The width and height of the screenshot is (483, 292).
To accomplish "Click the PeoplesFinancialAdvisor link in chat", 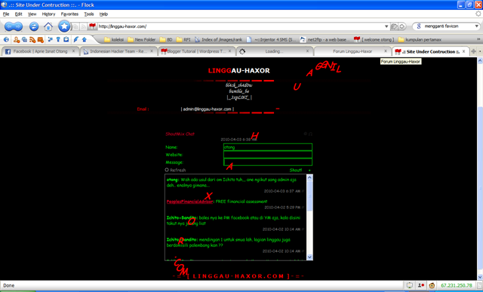I will pyautogui.click(x=189, y=201).
